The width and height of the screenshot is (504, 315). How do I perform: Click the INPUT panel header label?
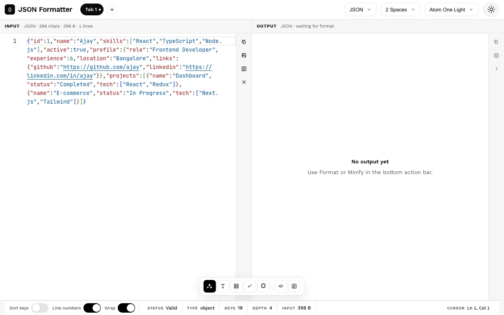pos(12,26)
